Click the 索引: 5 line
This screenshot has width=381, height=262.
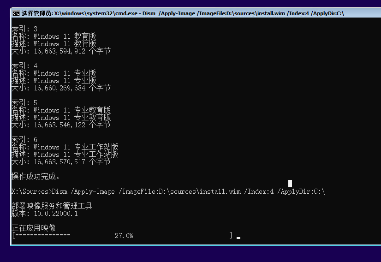click(x=24, y=103)
